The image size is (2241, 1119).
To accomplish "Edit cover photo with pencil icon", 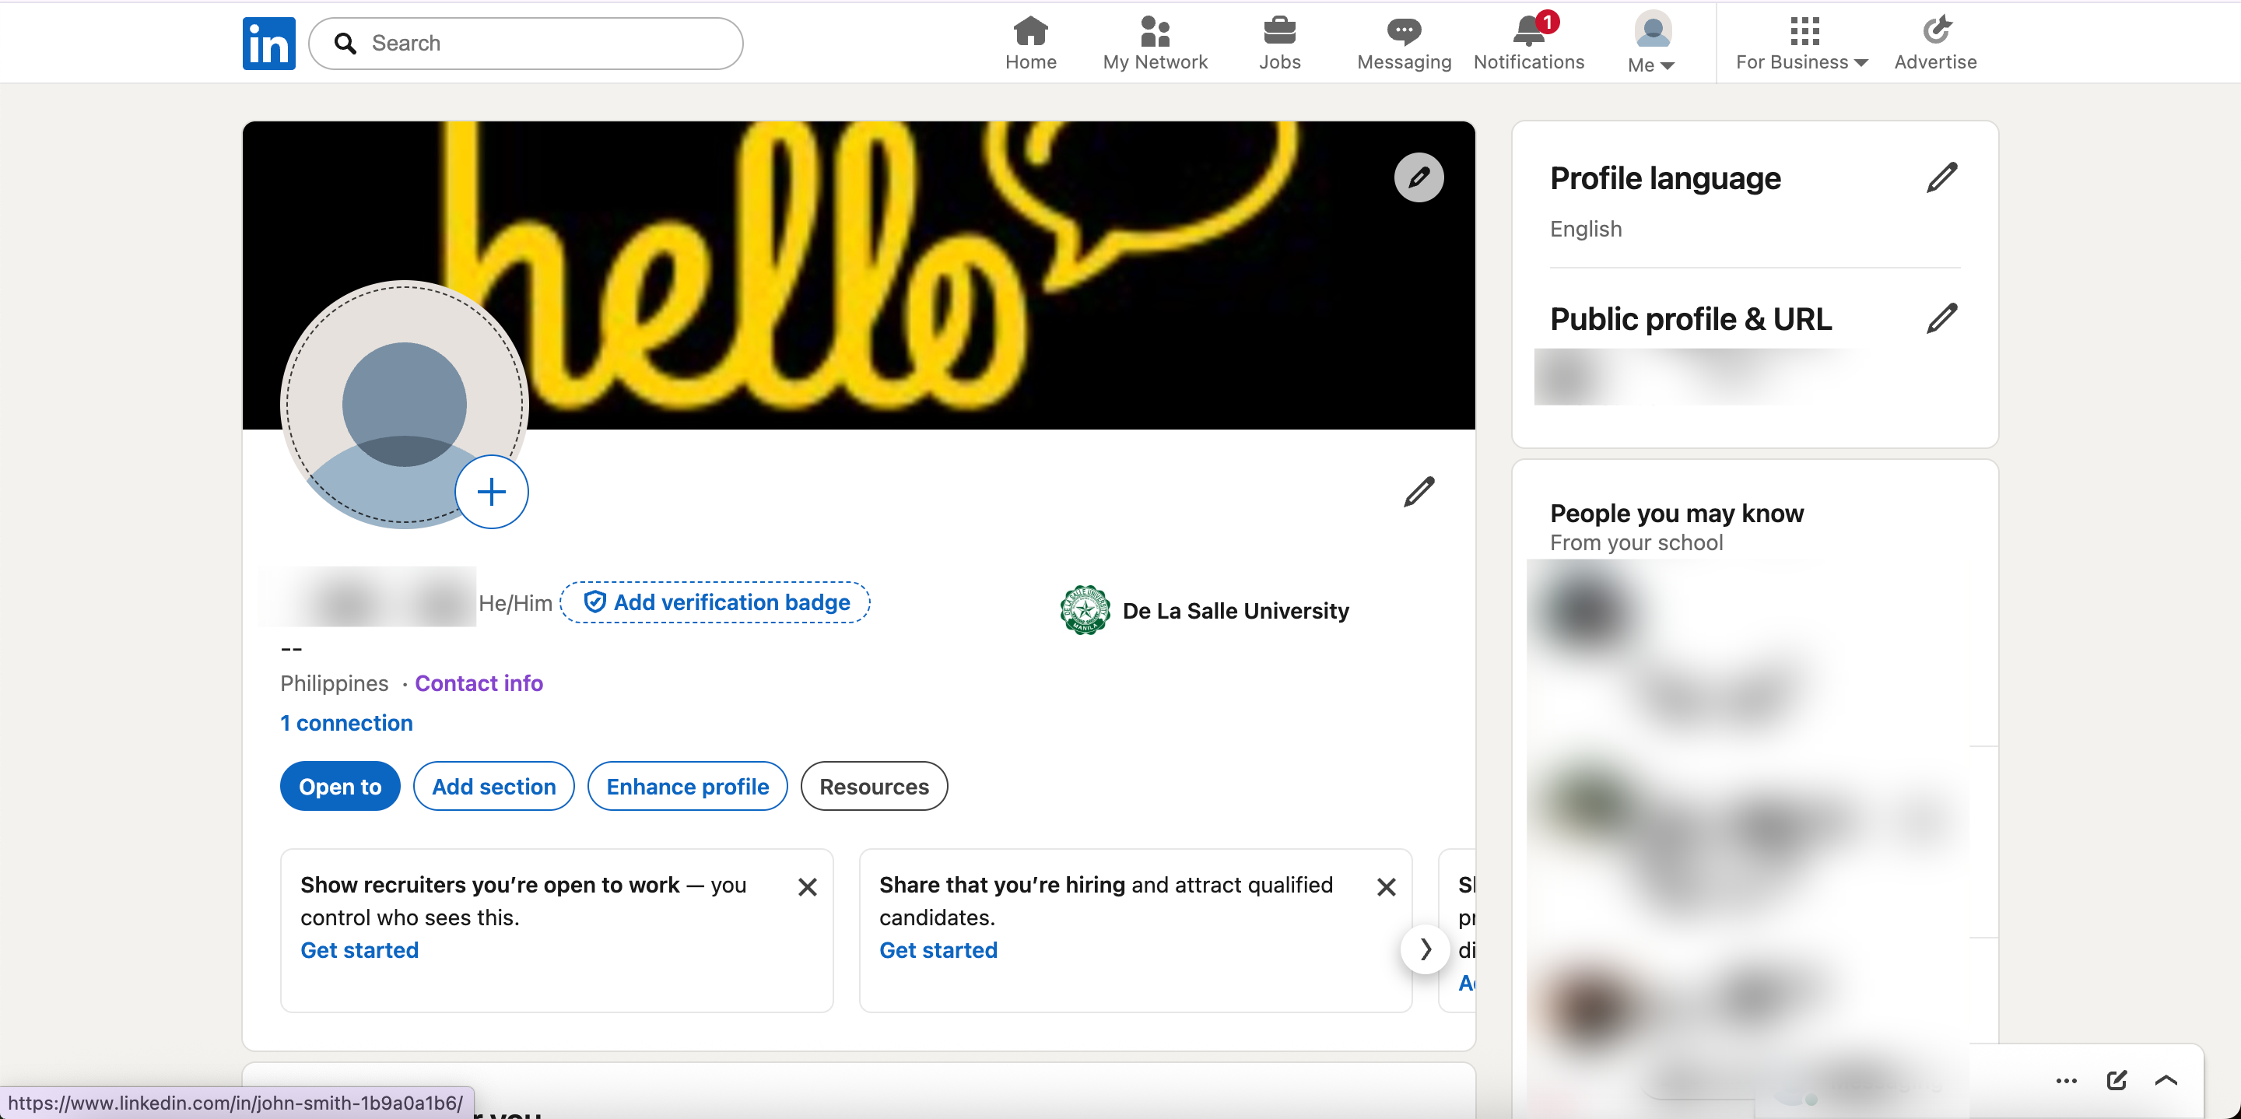I will [1419, 177].
